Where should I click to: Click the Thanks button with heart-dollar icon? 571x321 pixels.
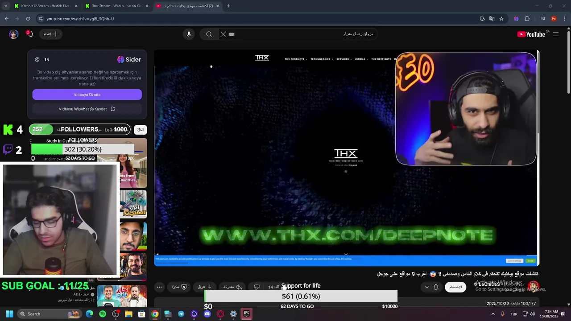tap(180, 287)
